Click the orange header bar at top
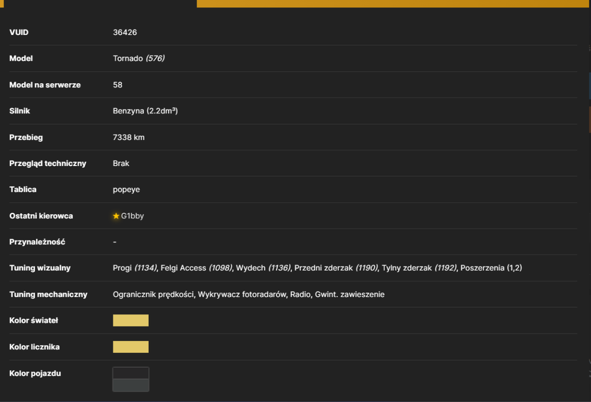Viewport: 591px width, 402px height. click(x=394, y=4)
